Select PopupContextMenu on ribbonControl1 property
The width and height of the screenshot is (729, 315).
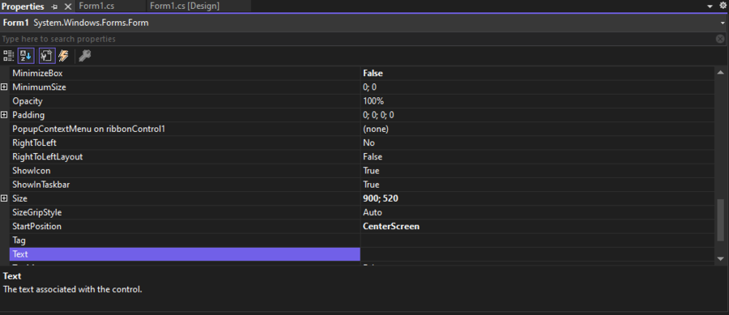[185, 129]
